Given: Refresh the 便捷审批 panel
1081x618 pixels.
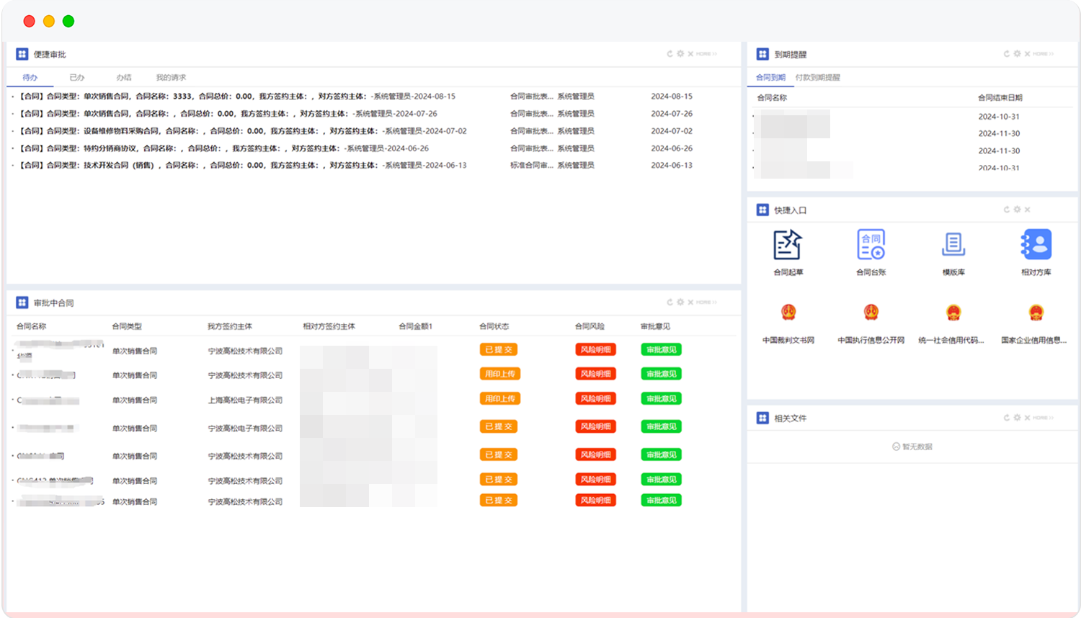Looking at the screenshot, I should pyautogui.click(x=669, y=54).
